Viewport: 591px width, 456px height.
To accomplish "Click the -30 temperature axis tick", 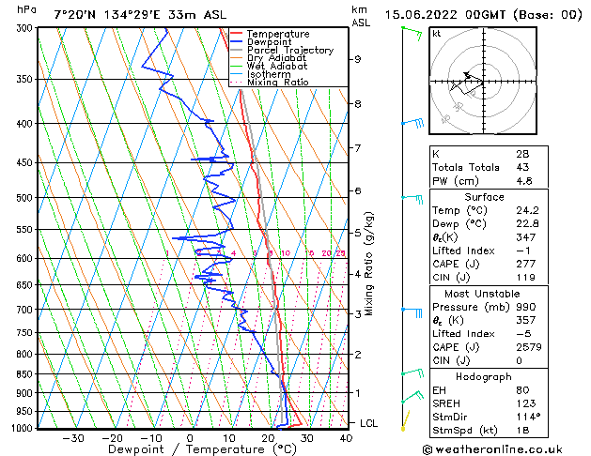I will click(x=72, y=438).
